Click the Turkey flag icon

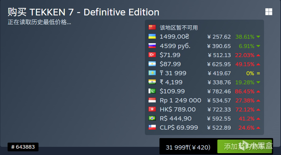(x=152, y=55)
